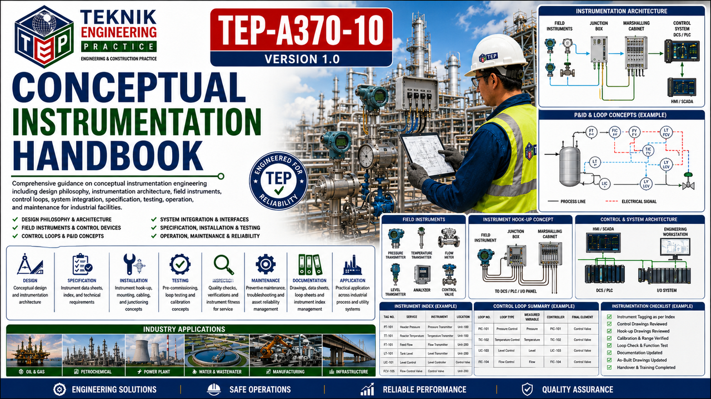Select the TIC-102 loop number cell
The height and width of the screenshot is (399, 711).
484,339
